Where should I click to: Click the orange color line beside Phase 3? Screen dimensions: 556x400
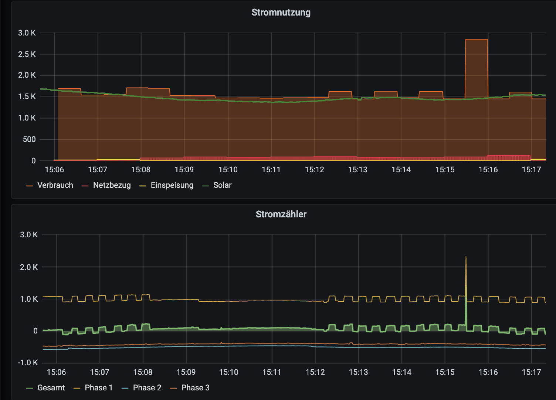tap(173, 388)
